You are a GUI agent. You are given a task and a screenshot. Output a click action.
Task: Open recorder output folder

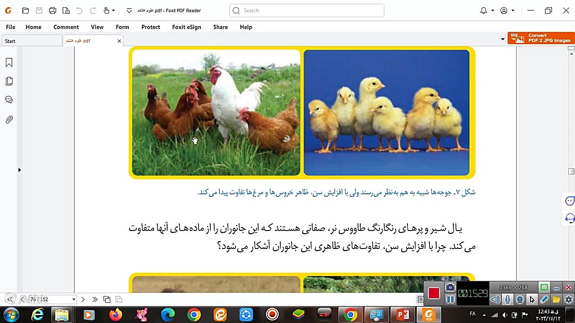click(556, 300)
